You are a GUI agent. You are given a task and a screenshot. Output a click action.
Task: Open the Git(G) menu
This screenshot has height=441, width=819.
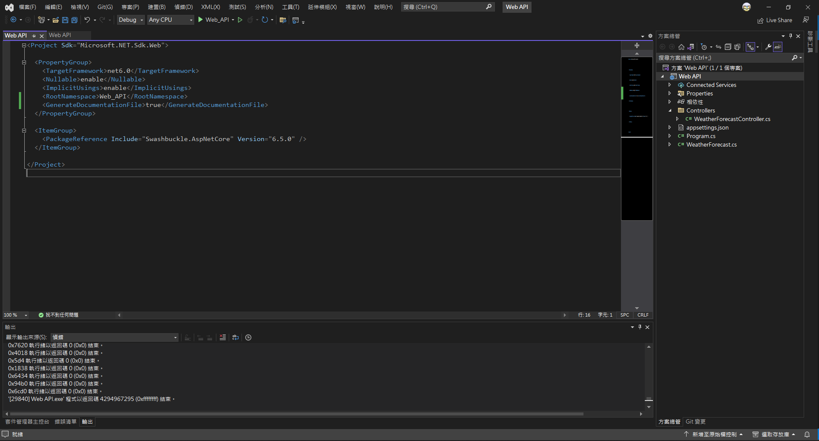(105, 7)
